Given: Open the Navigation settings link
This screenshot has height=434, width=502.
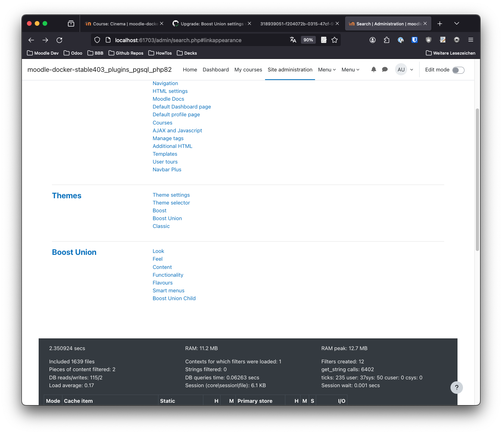Looking at the screenshot, I should [165, 83].
